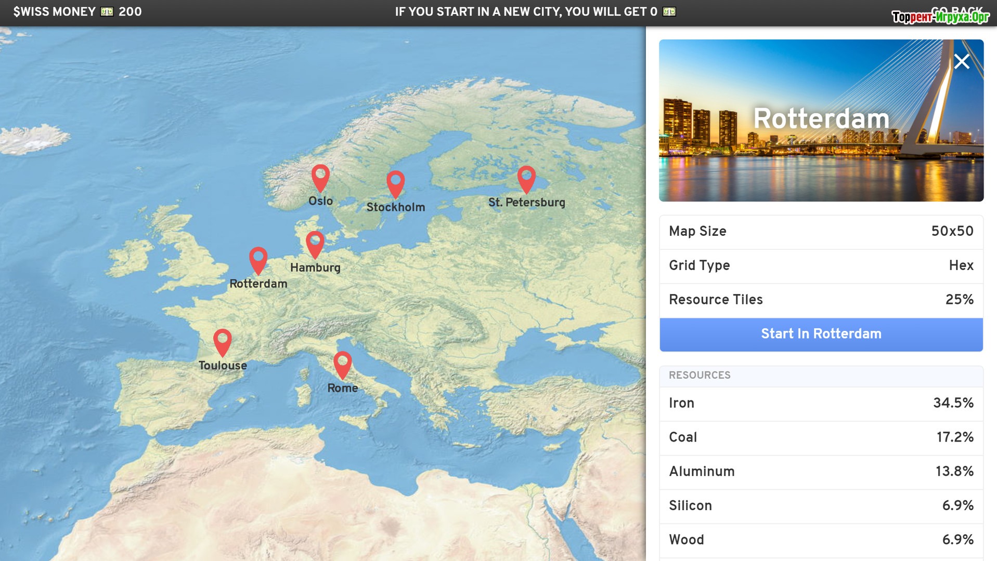The image size is (997, 561).
Task: Select the Iron resource row
Action: click(821, 403)
